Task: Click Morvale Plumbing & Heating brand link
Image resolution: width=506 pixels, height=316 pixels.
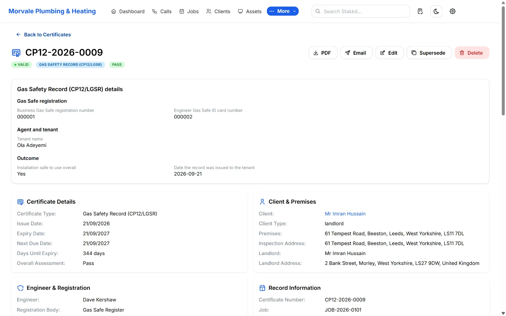Action: coord(52,11)
